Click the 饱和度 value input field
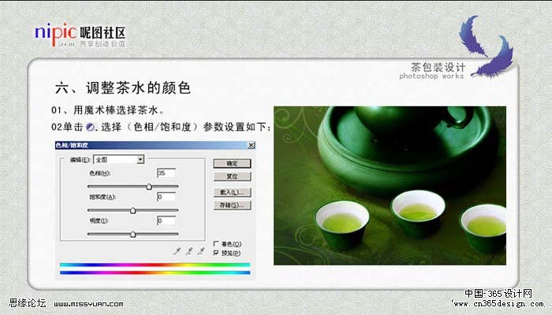This screenshot has height=315, width=552. coord(166,197)
